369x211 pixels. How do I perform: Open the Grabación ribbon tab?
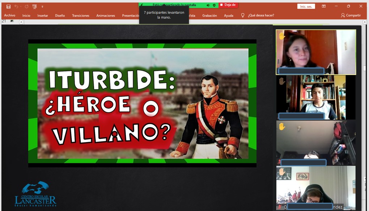coord(209,16)
